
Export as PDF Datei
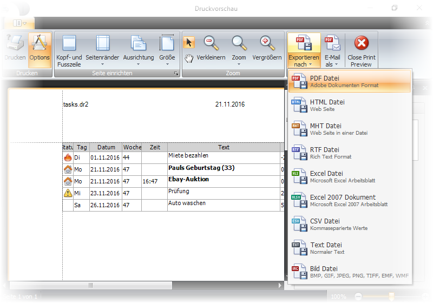350,81
